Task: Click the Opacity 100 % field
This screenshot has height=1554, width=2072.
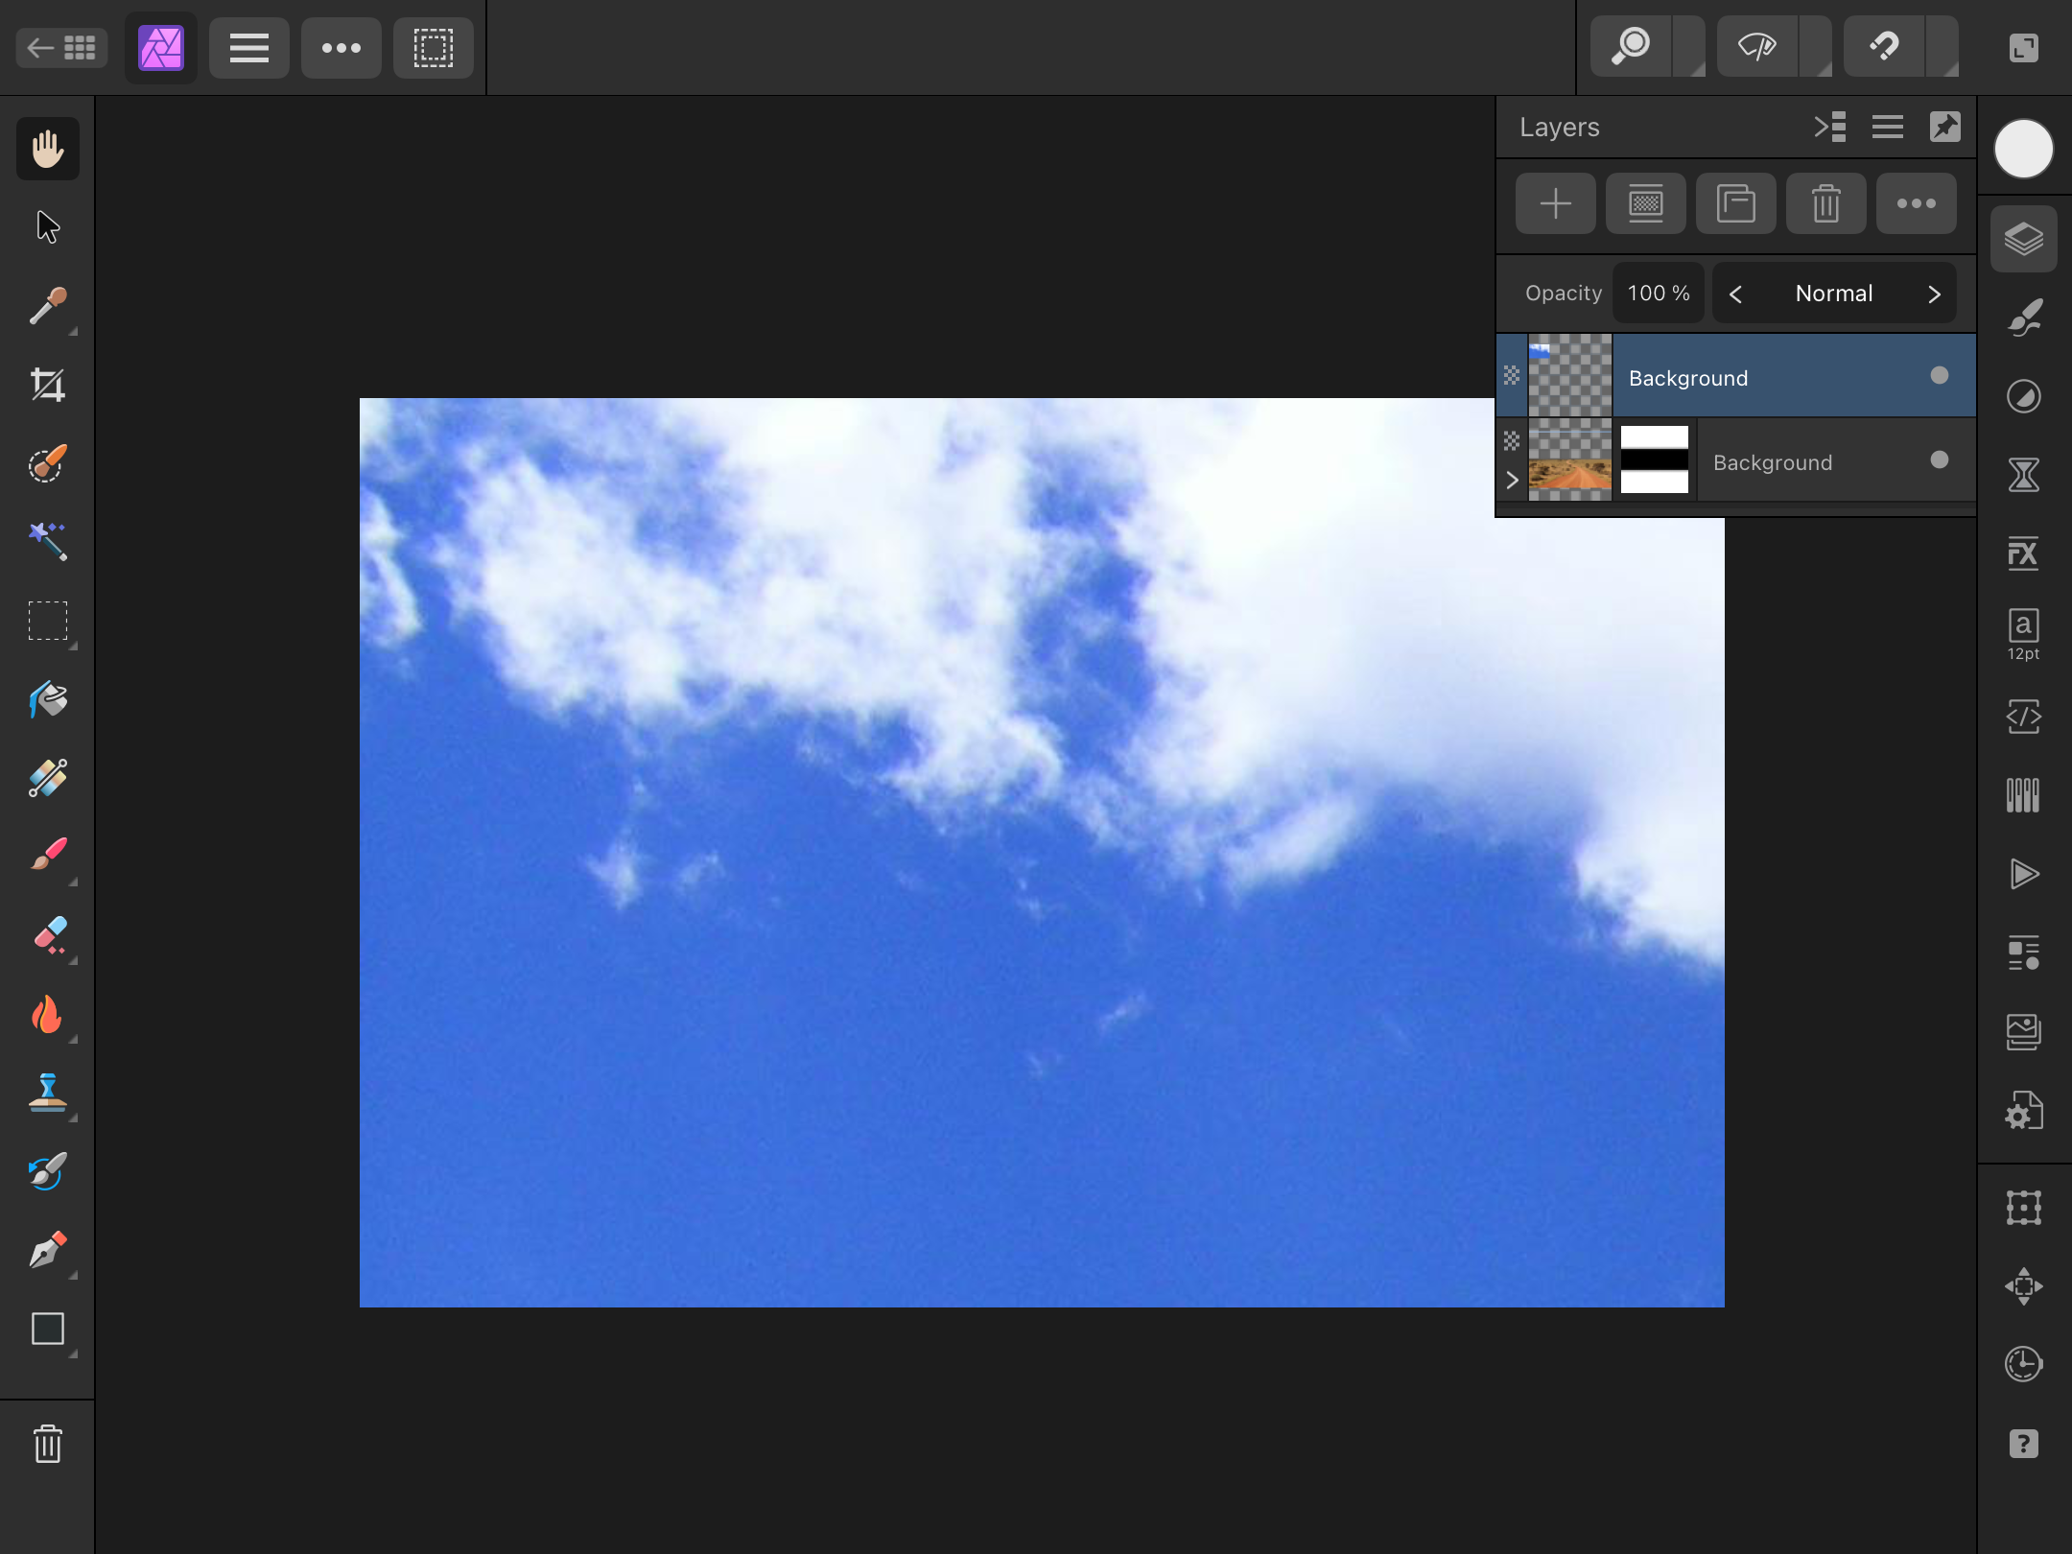Action: 1659,293
